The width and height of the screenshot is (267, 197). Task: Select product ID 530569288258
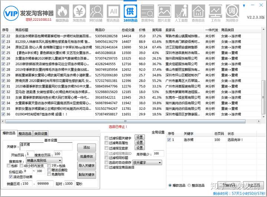point(106,36)
